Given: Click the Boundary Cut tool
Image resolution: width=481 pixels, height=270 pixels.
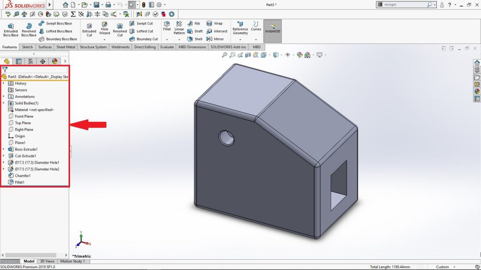Looking at the screenshot, I should tap(144, 39).
